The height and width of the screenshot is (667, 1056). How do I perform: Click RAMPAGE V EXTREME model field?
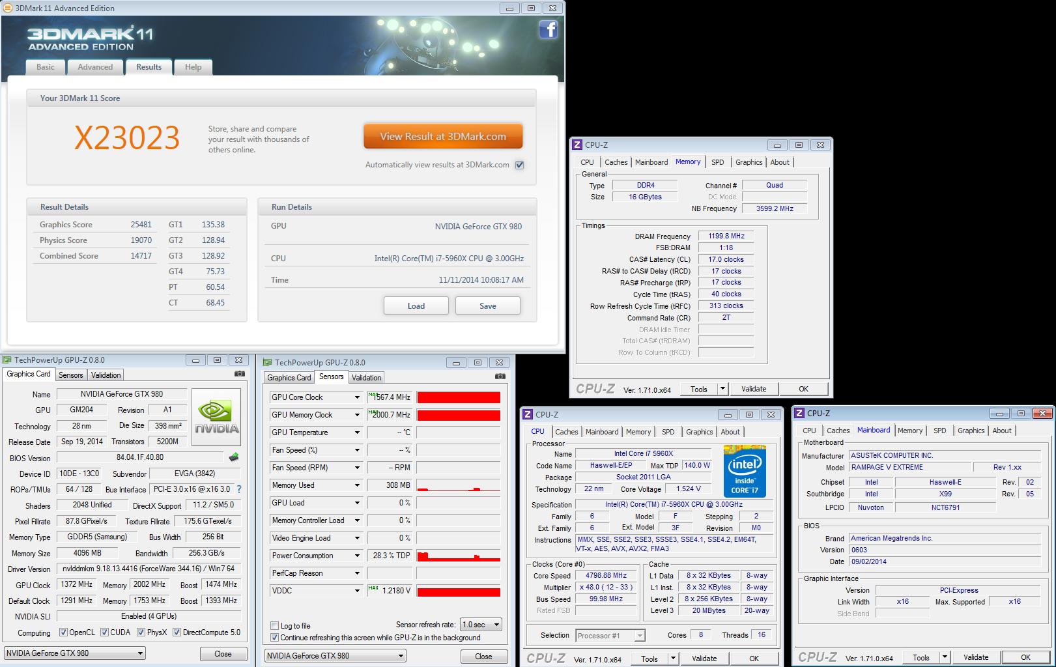909,467
